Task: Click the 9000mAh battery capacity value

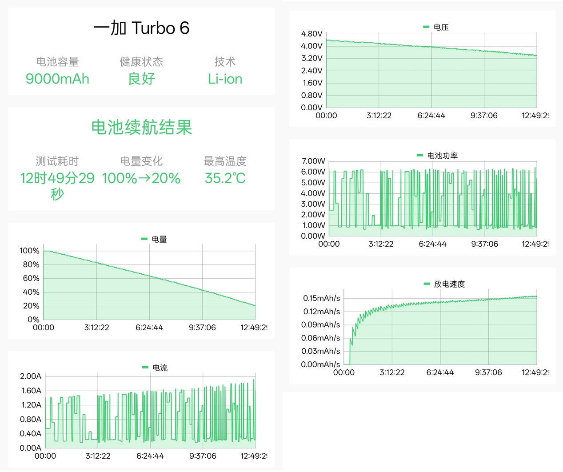Action: 58,79
